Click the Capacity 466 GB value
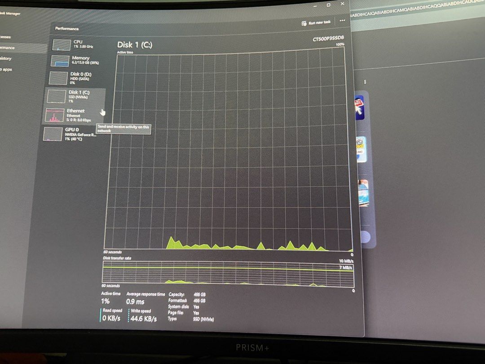Image resolution: width=485 pixels, height=364 pixels. [x=199, y=294]
